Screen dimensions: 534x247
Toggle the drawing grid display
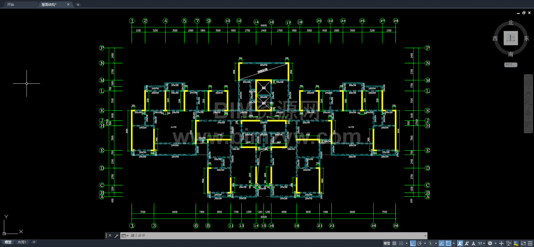394,243
